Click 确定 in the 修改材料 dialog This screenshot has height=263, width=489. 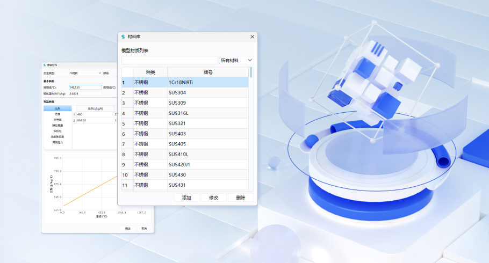(128, 228)
